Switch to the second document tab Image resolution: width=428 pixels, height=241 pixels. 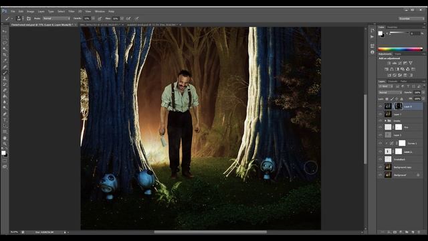(x=100, y=25)
